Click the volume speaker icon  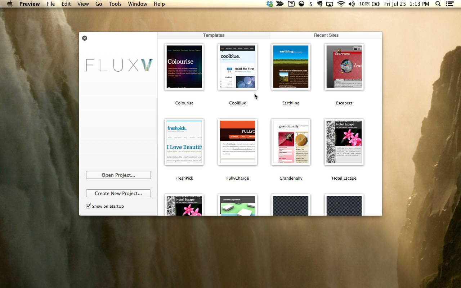coord(352,4)
